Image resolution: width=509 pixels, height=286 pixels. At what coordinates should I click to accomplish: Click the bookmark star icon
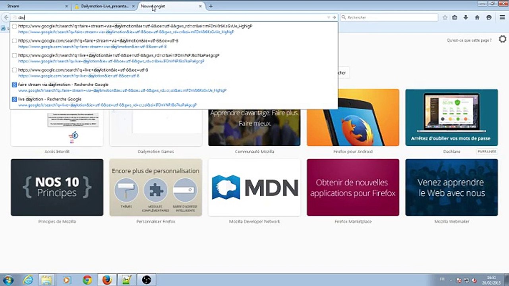tap(445, 17)
